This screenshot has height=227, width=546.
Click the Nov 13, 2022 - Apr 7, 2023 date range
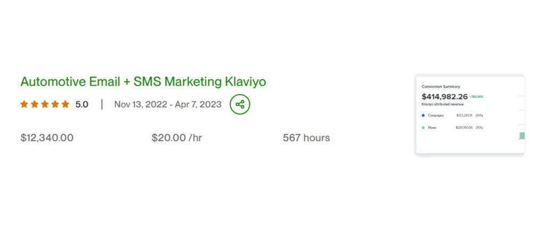click(167, 104)
